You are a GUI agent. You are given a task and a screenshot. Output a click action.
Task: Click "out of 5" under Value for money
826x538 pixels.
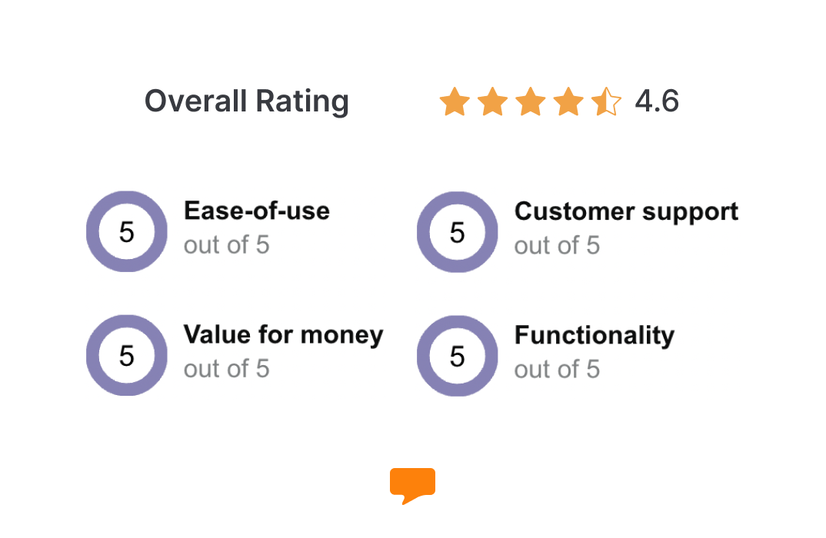click(227, 369)
